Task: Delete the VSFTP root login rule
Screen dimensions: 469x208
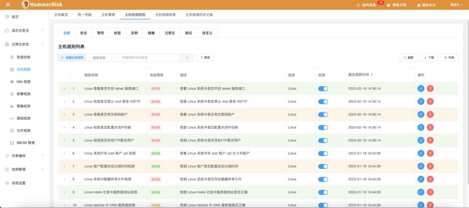Action: [430, 101]
